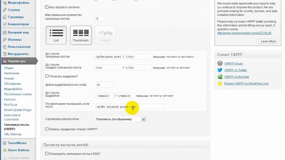
Task: Click the maximum related posts number field
Action: [x=101, y=19]
